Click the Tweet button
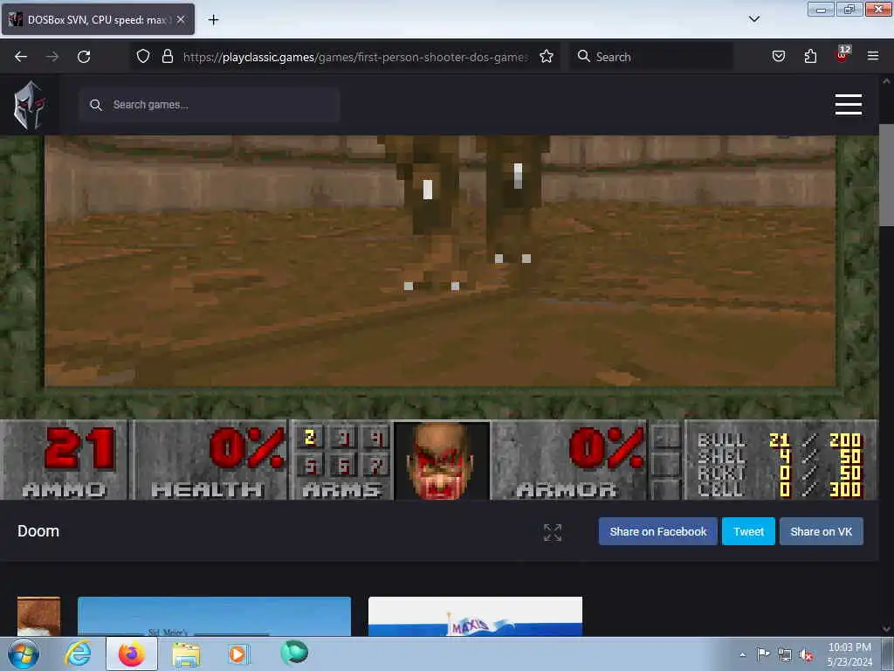The height and width of the screenshot is (671, 894). (748, 531)
